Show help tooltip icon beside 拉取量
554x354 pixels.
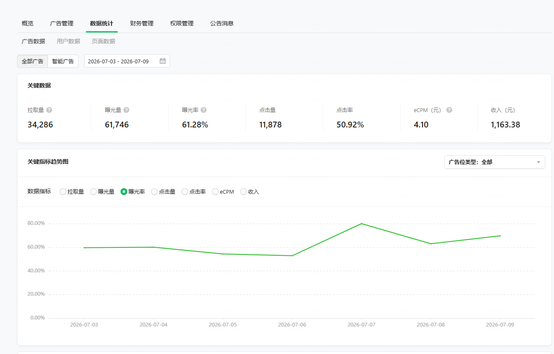tap(49, 110)
